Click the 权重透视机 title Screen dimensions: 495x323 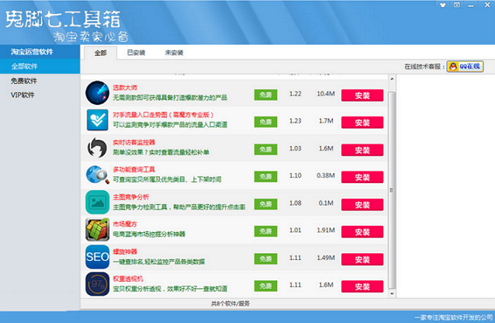(x=128, y=279)
